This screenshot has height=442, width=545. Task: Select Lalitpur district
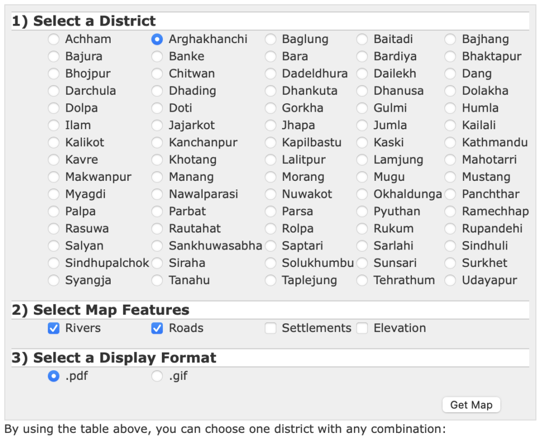pos(270,160)
